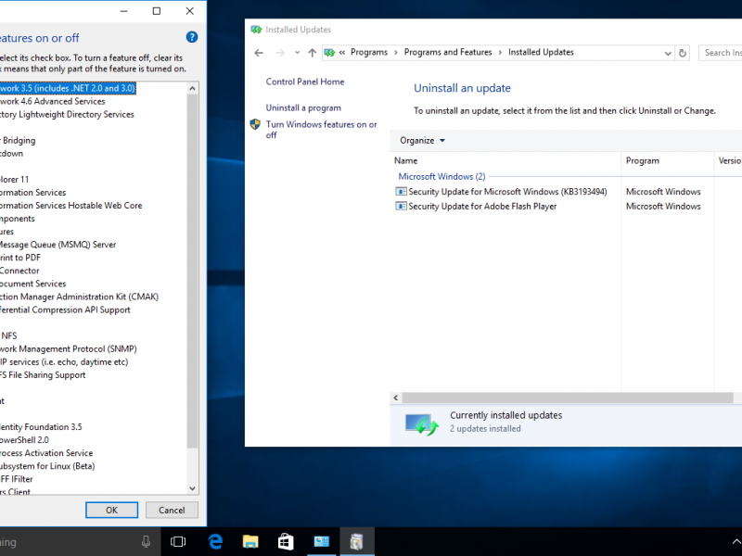
Task: Click the forward navigation arrow
Action: 280,53
